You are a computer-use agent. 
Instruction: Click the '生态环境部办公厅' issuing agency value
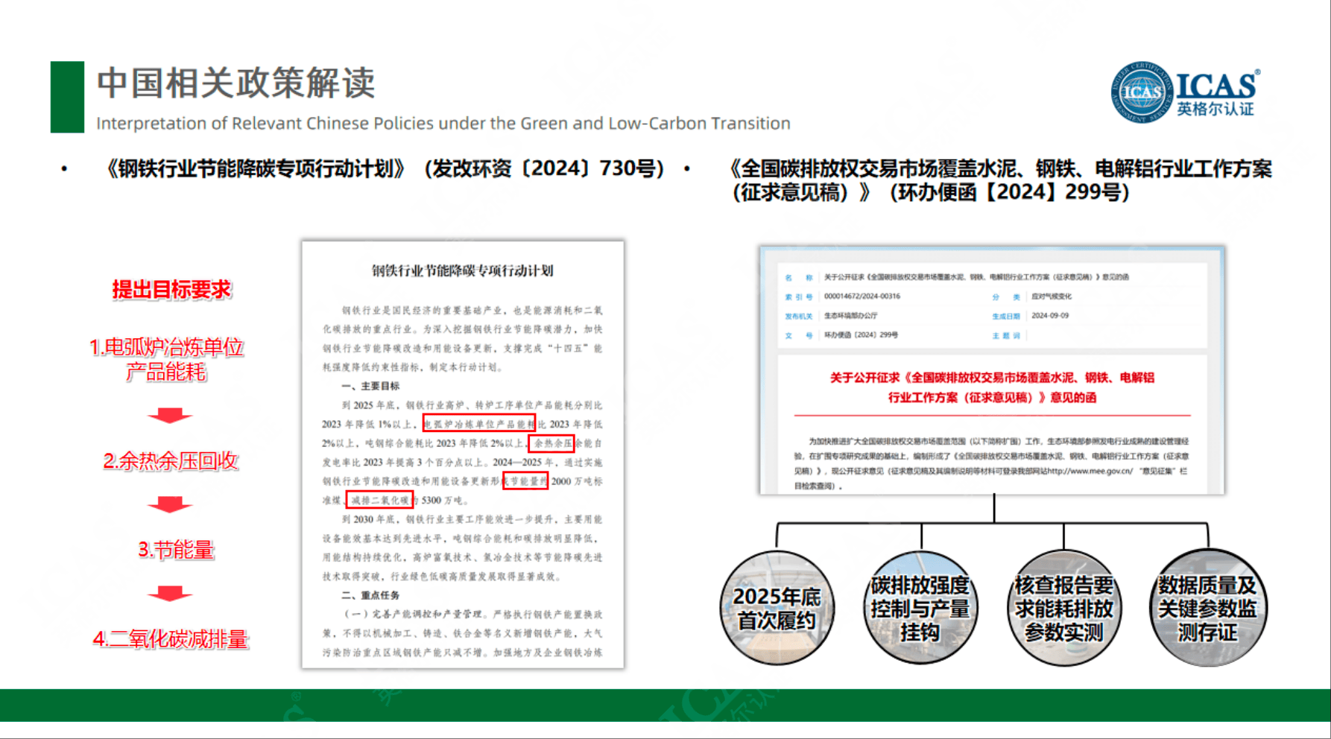[x=850, y=316]
